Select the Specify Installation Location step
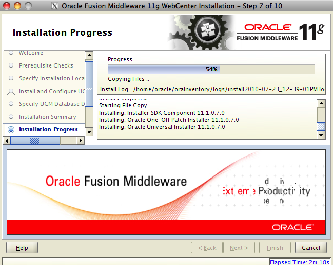This screenshot has height=265, width=333. 51,78
